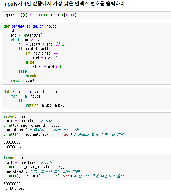Click the 'mid = (start + end) // 2' line
The width and height of the screenshot is (171, 194).
[x=41, y=44]
